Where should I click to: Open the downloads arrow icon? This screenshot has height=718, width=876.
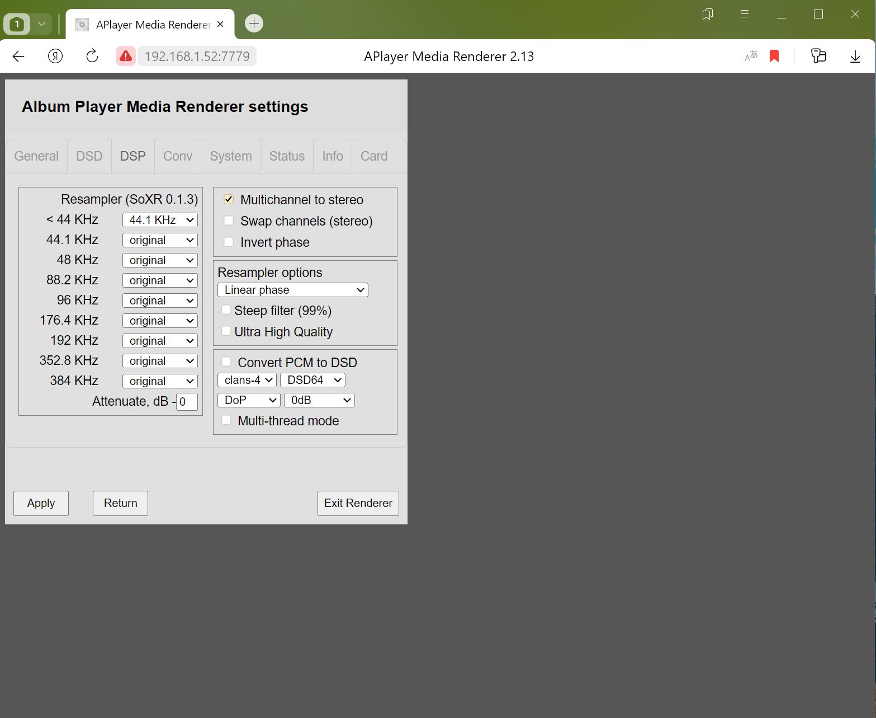point(855,56)
